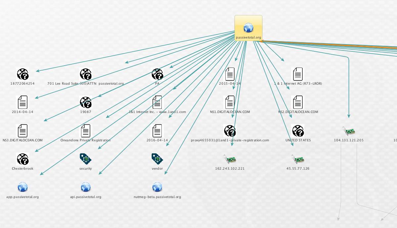Click the 2016-04-14 document icon
This screenshot has height=228, width=397.
pyautogui.click(x=157, y=131)
